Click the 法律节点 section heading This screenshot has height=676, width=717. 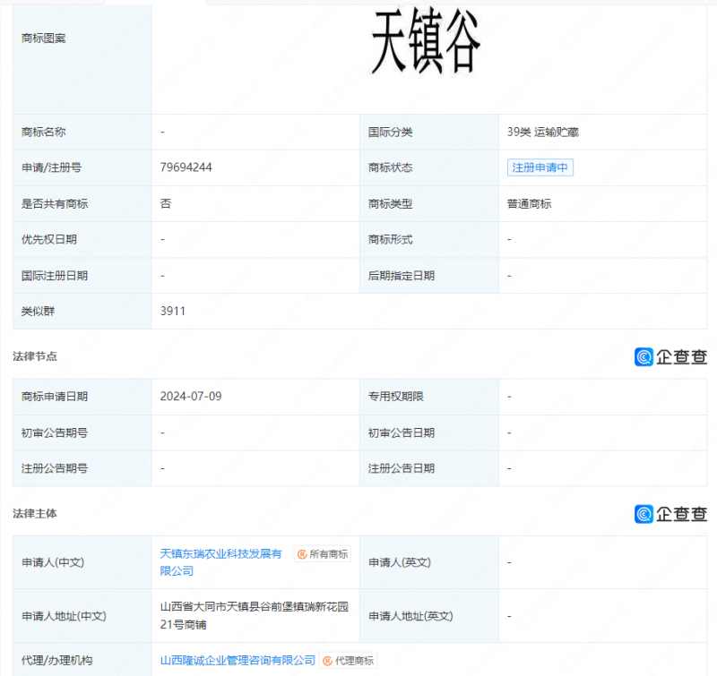point(35,356)
